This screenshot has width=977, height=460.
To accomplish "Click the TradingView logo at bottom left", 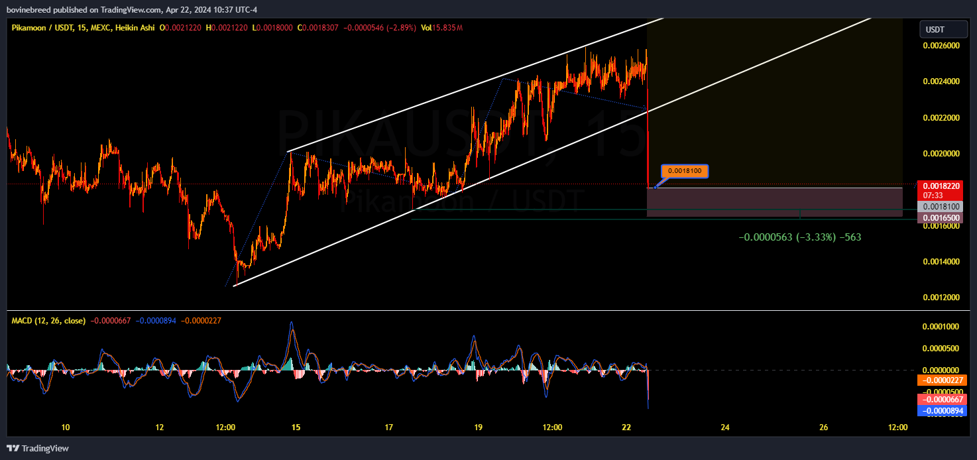I will [x=38, y=449].
